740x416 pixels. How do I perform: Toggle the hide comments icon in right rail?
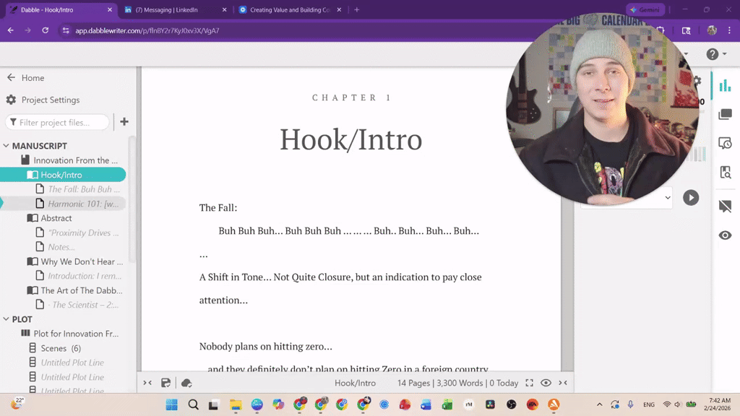(725, 206)
